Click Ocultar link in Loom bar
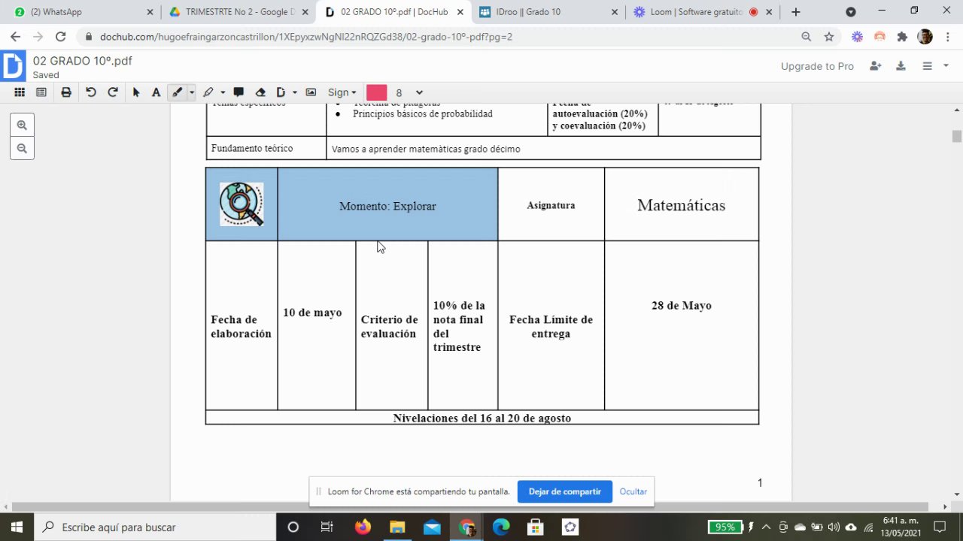Image resolution: width=963 pixels, height=541 pixels. [633, 491]
